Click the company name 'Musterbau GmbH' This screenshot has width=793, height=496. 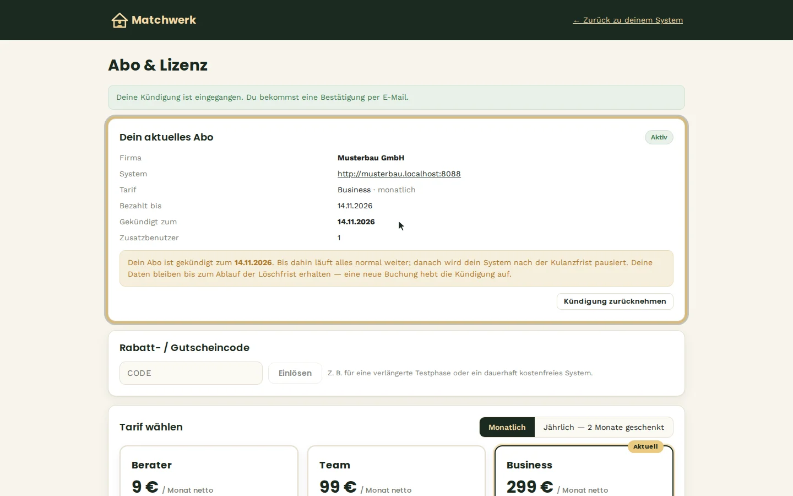371,158
